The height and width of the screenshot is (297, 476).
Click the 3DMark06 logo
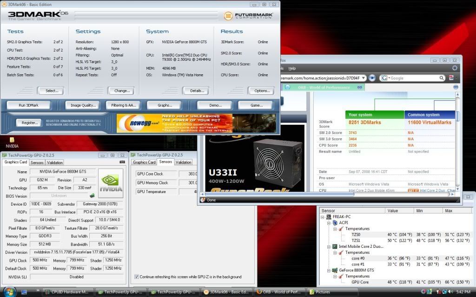(x=38, y=15)
